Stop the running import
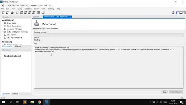 click(164, 92)
